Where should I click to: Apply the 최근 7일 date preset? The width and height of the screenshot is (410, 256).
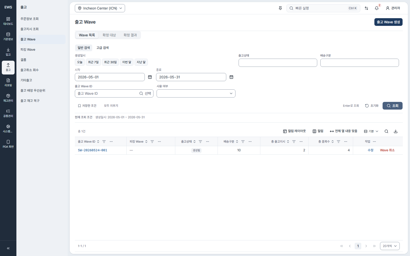pos(93,62)
